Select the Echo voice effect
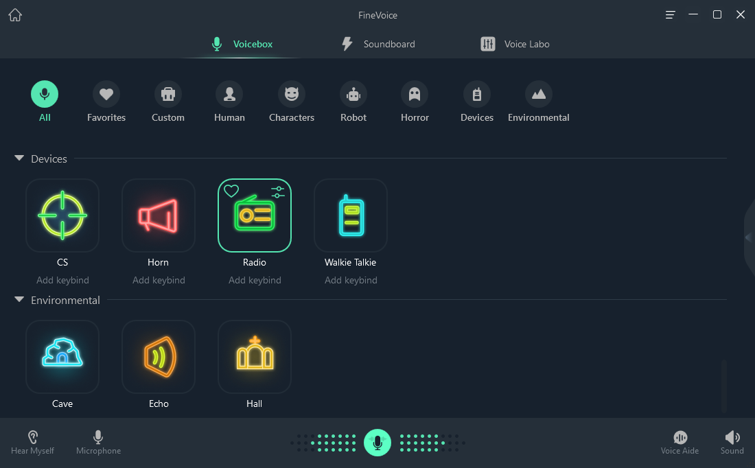The image size is (755, 468). 159,357
